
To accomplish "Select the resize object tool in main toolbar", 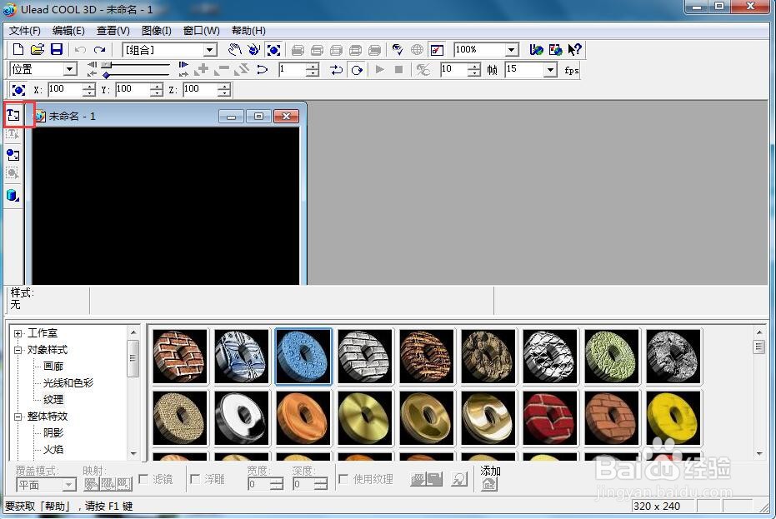I will click(x=273, y=49).
